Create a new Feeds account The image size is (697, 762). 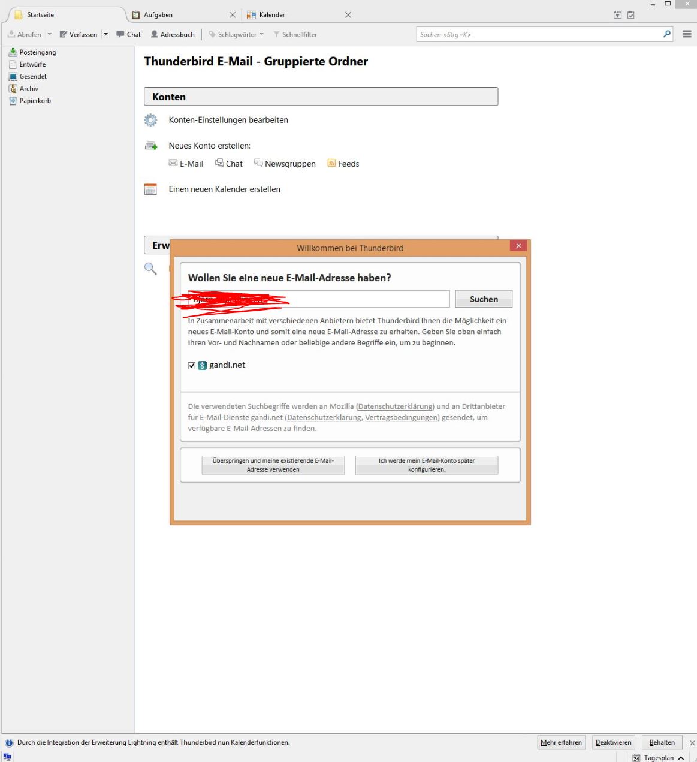coord(343,164)
